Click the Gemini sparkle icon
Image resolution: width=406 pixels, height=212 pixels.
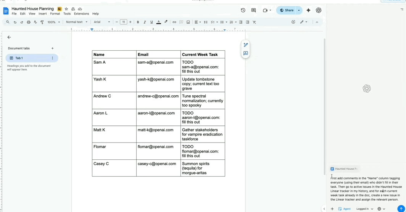click(x=308, y=10)
